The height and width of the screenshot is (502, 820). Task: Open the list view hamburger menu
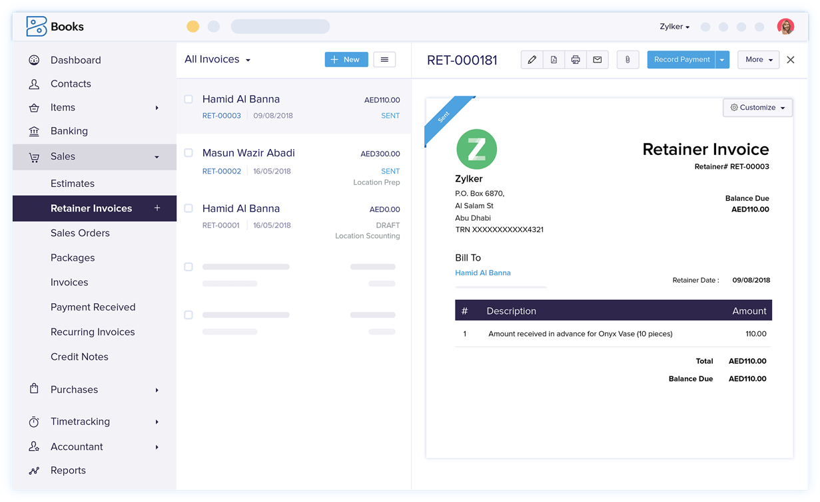(x=384, y=60)
